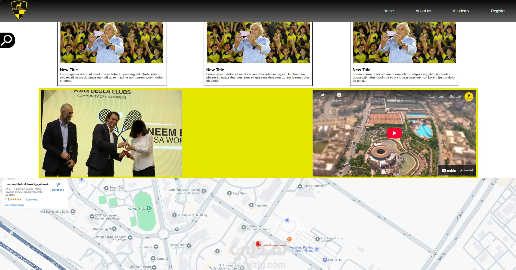Click the red institute location pin

258,244
